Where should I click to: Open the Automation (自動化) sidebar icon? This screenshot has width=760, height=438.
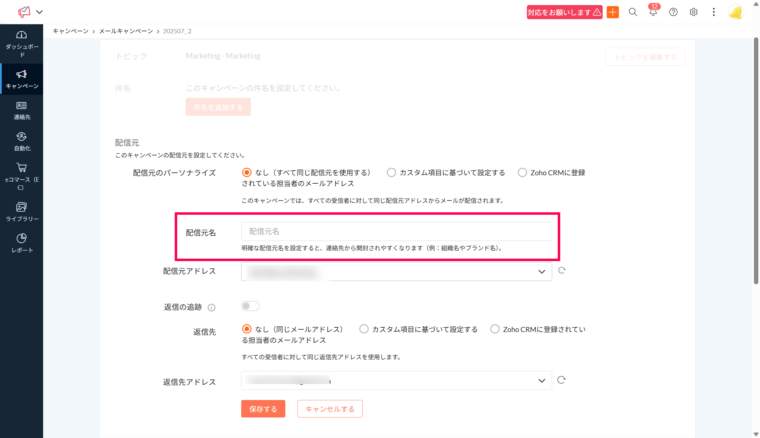pos(22,137)
